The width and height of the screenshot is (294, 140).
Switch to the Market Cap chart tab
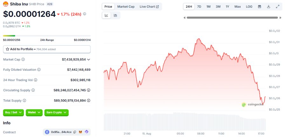[126, 7]
